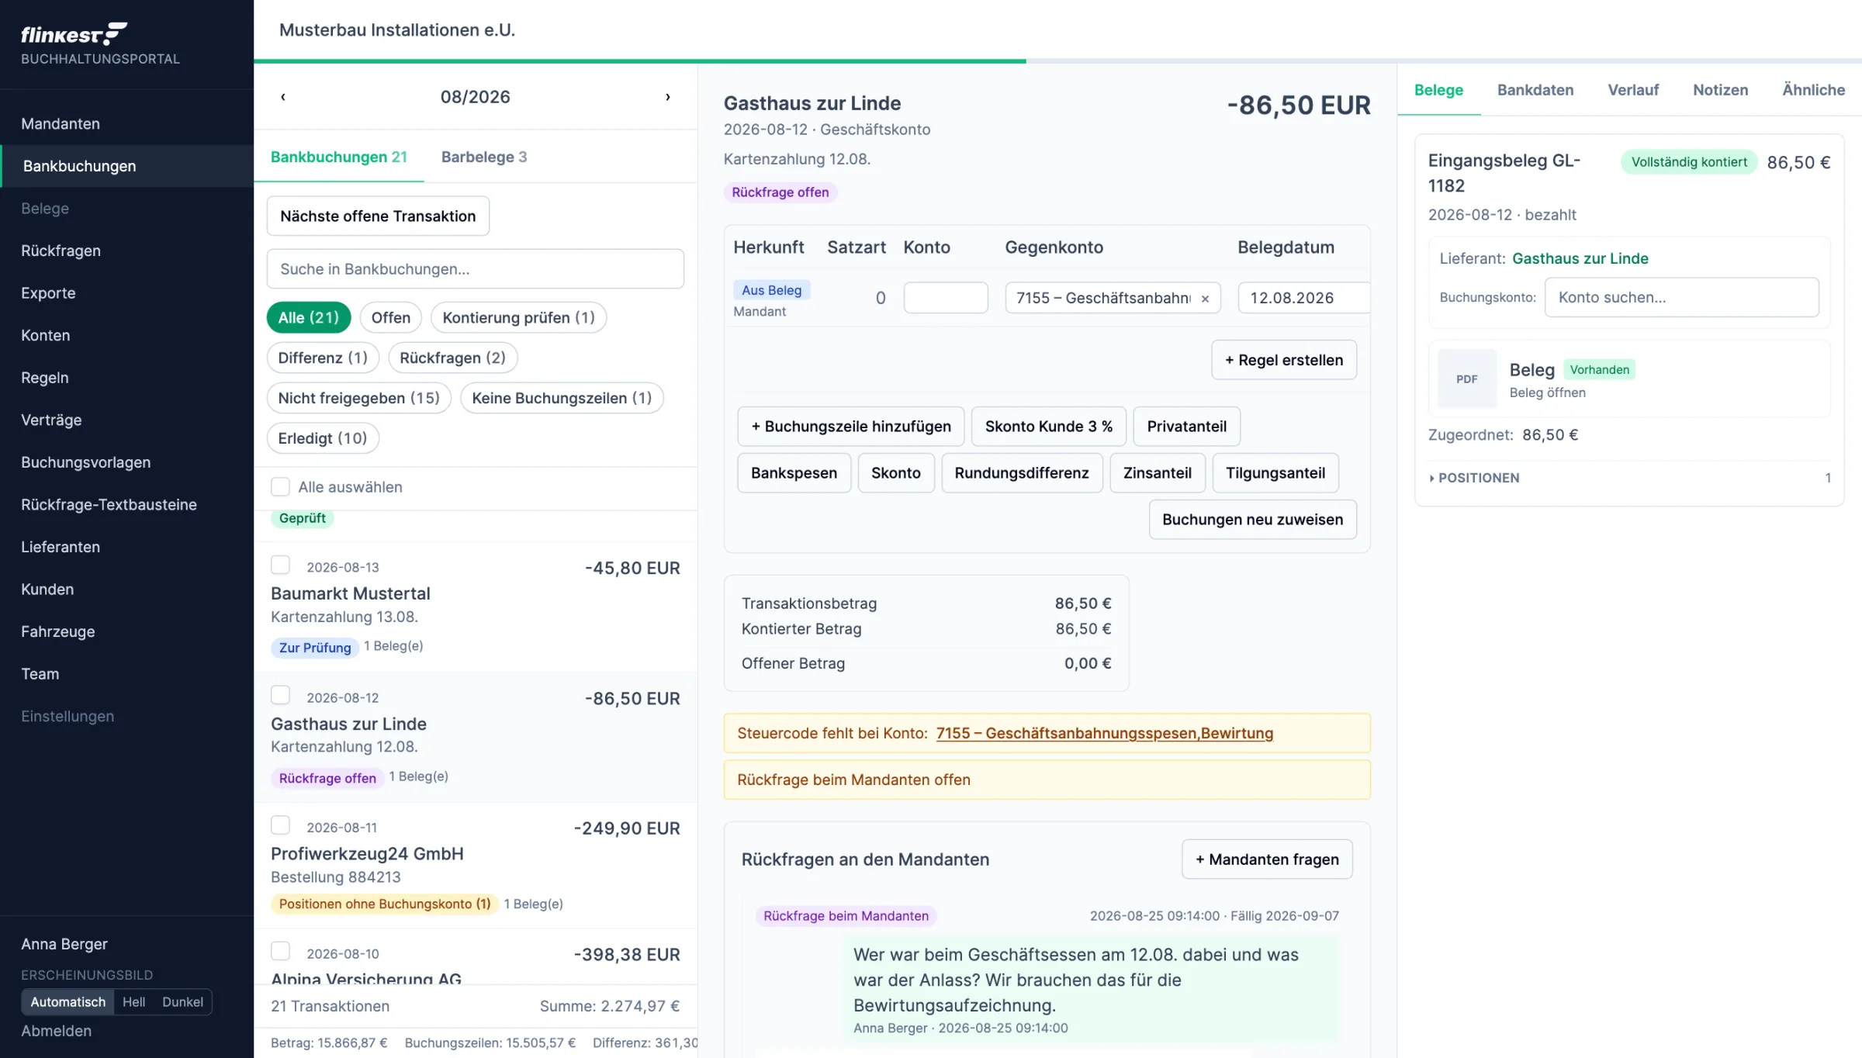Click Beleg öffnen

(1547, 393)
